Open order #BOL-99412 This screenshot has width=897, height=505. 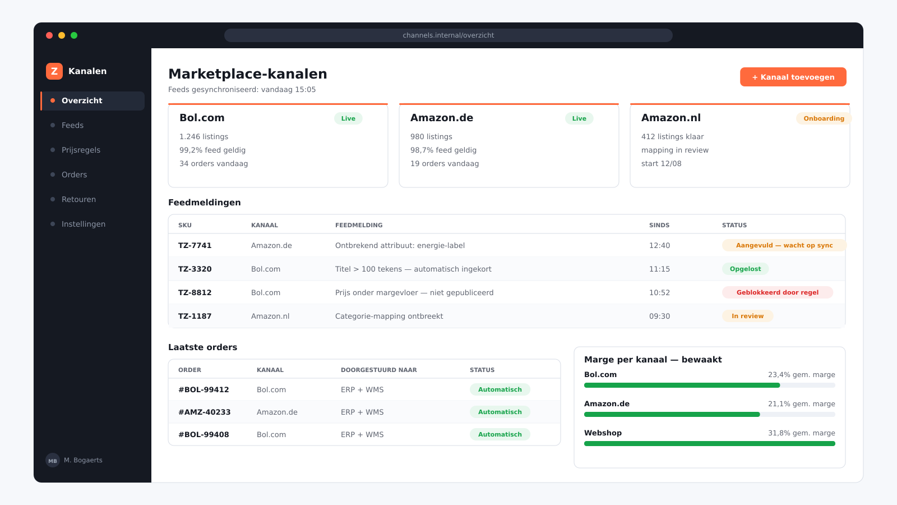tap(204, 390)
